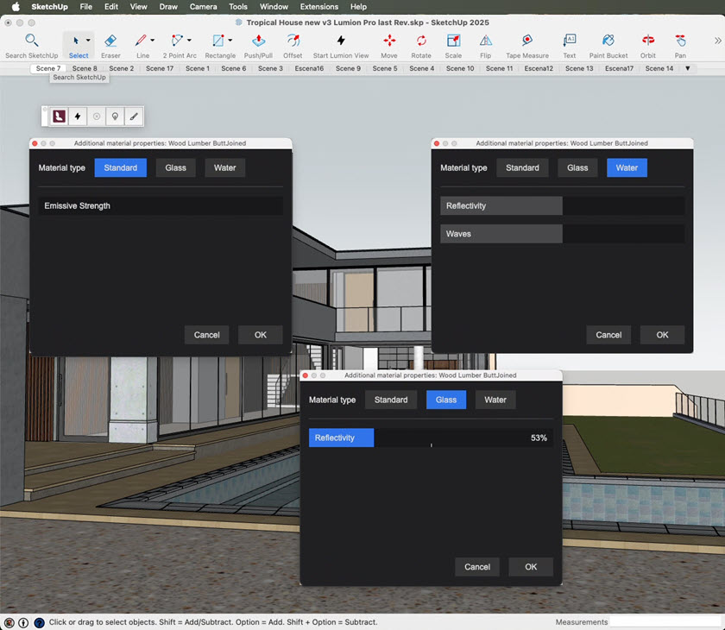The image size is (725, 630).
Task: Expand the Rectangle tool dropdown arrow
Action: pos(230,41)
